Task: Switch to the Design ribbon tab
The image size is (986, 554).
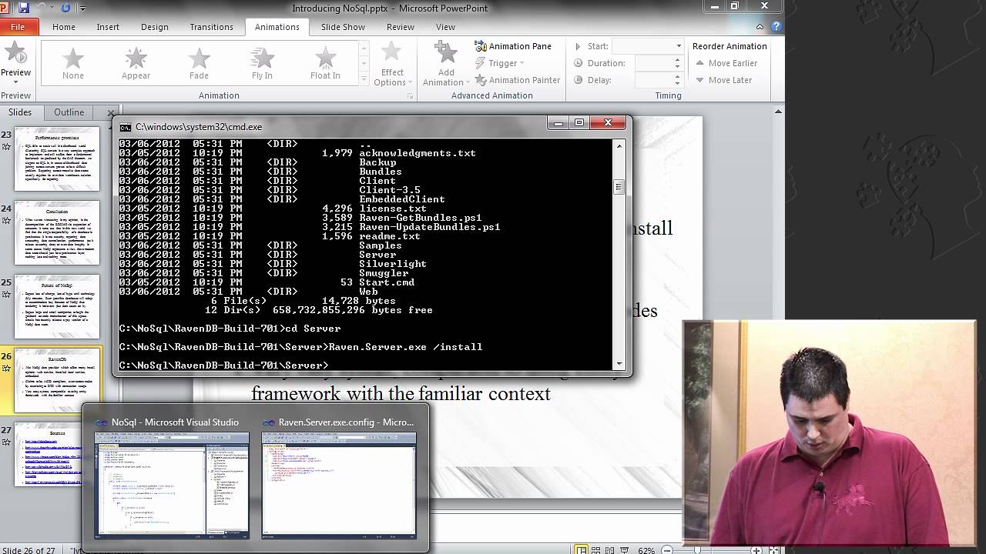Action: [154, 27]
